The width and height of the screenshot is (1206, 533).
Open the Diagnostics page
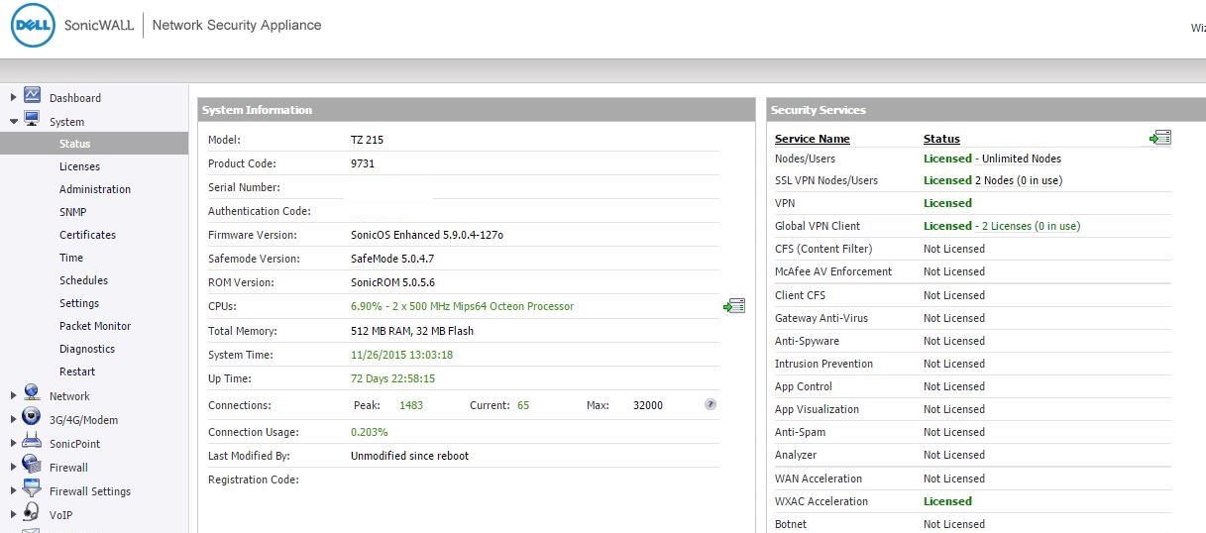(x=87, y=349)
